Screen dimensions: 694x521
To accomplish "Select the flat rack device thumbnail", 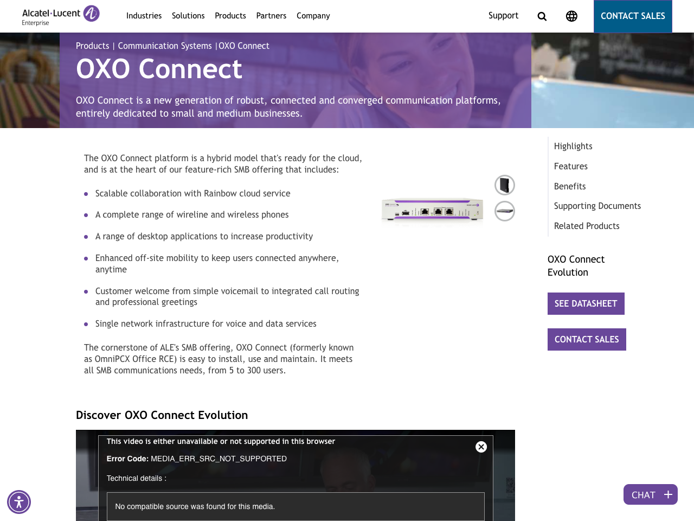I will 505,211.
